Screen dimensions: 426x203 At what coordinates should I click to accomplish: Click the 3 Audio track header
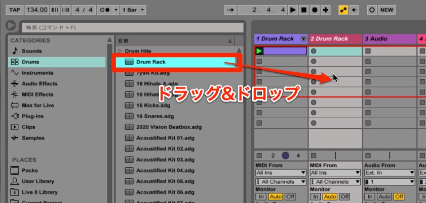point(390,39)
